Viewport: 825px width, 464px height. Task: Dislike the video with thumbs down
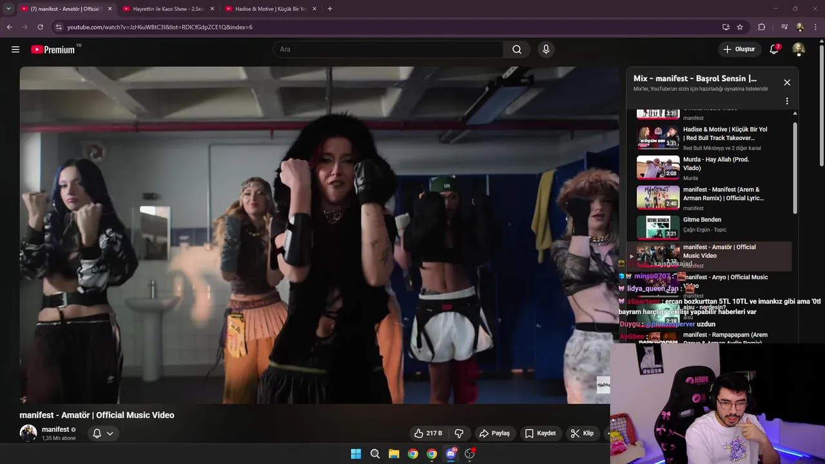459,433
